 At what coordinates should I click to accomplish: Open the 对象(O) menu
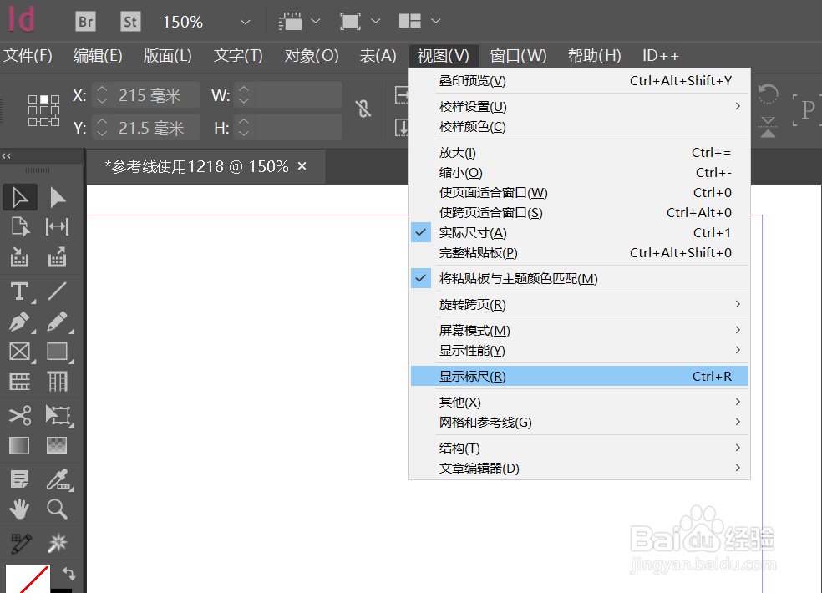pos(312,56)
